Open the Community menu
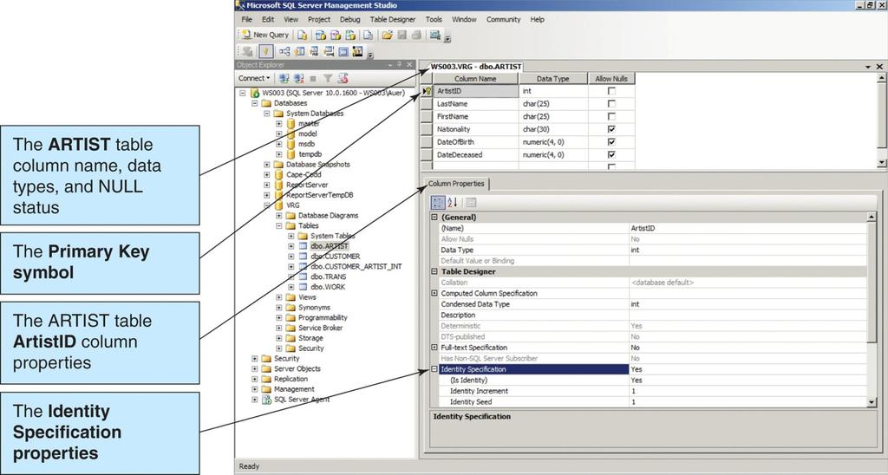 pos(503,19)
